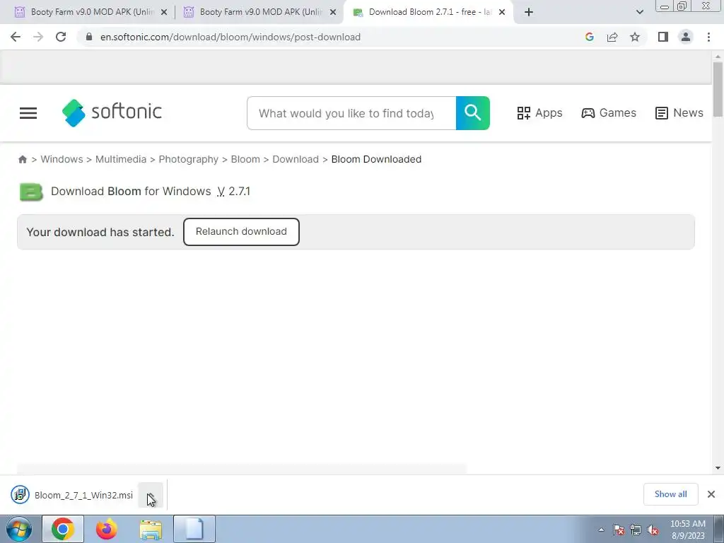Click the scrollbar down arrow
This screenshot has width=724, height=543.
pos(718,468)
